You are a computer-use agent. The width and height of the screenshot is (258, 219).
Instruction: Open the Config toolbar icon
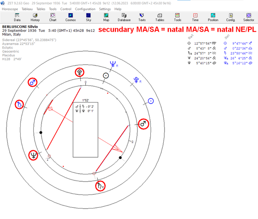tap(231, 17)
